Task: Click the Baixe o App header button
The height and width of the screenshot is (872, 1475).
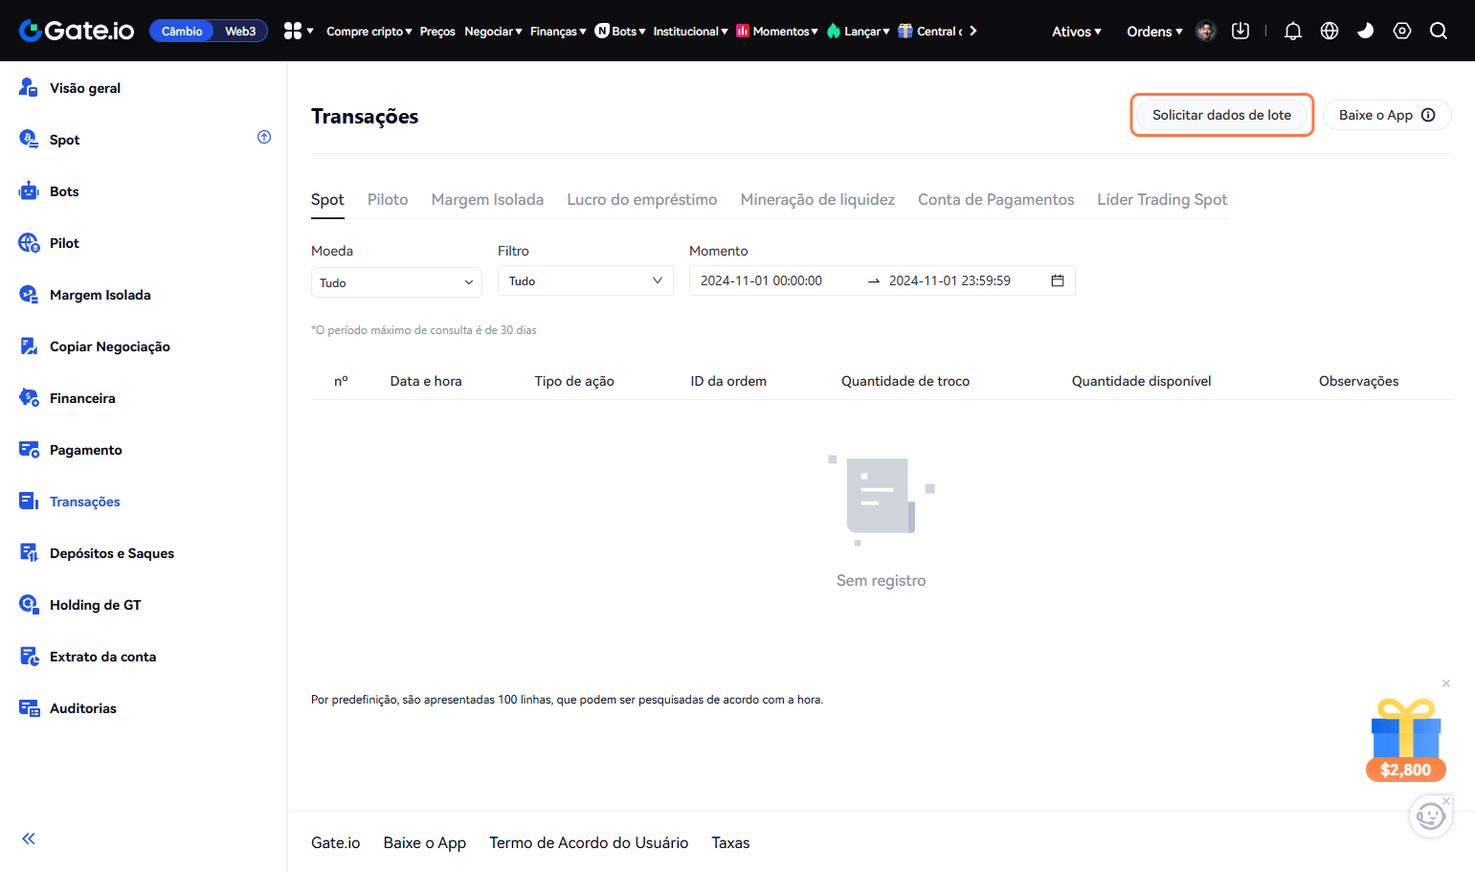Action: [x=1387, y=115]
